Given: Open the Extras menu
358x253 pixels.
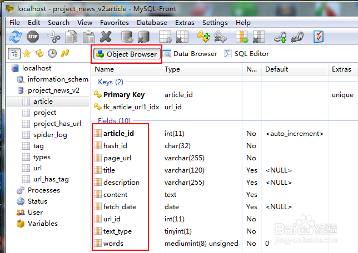Looking at the screenshot, I should pyautogui.click(x=185, y=23).
